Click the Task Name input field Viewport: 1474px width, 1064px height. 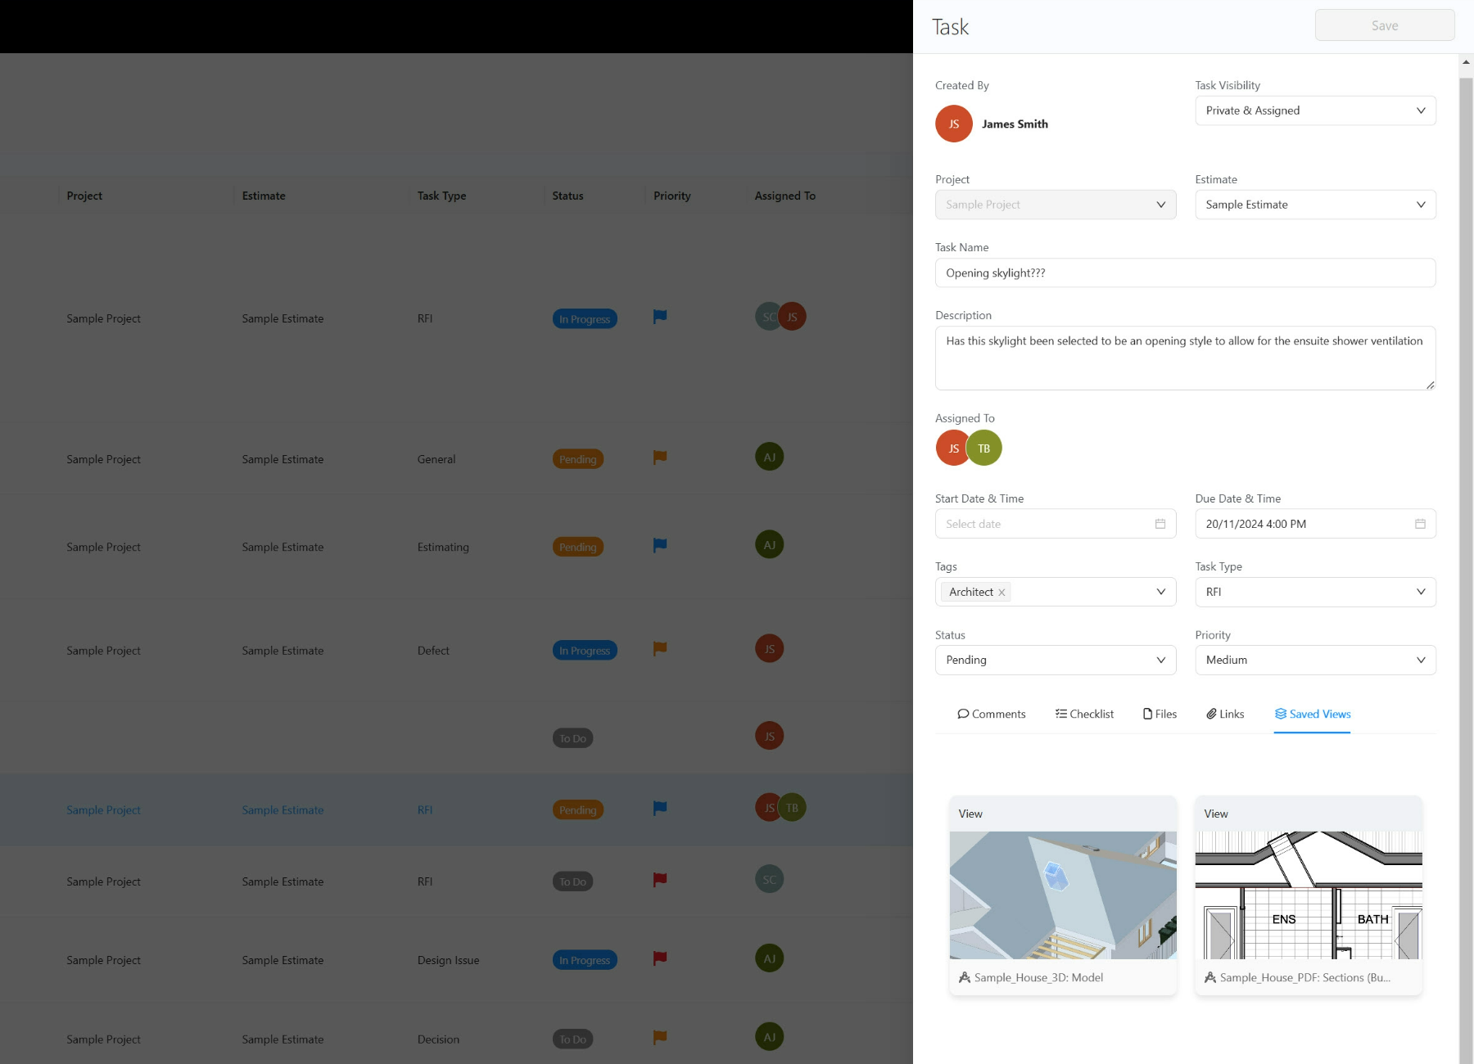pyautogui.click(x=1184, y=273)
